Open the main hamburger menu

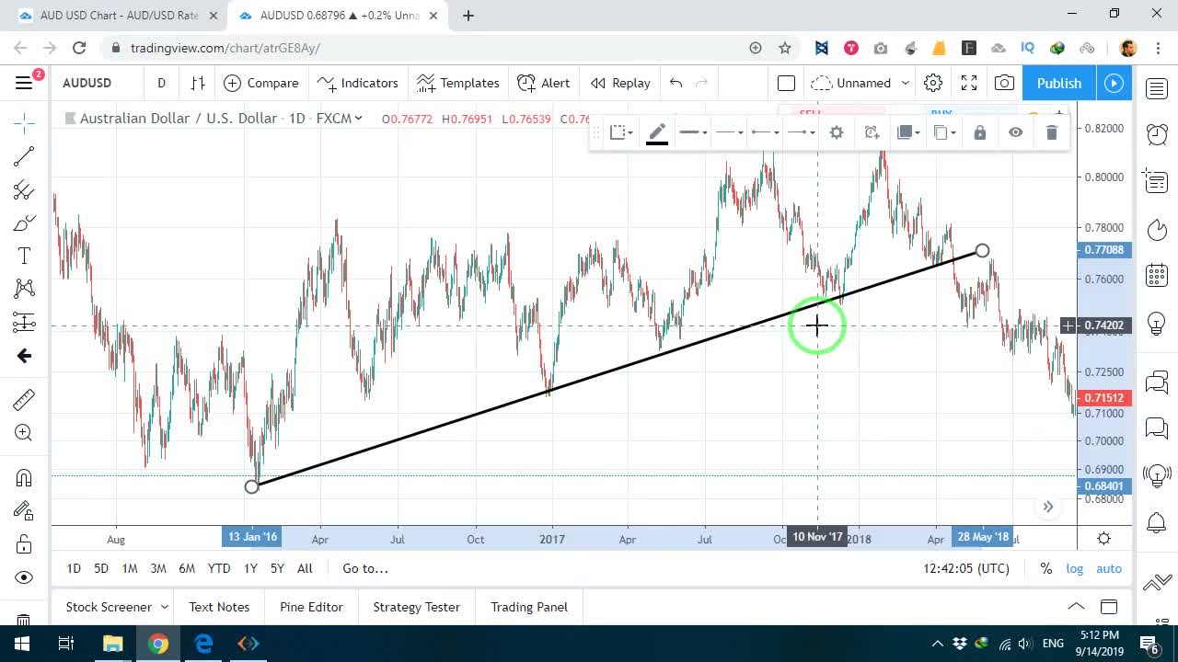[24, 83]
